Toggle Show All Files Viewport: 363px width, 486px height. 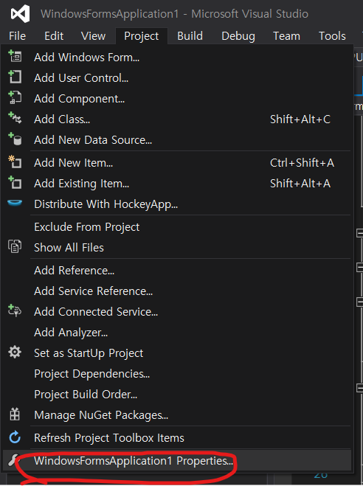[176, 248]
